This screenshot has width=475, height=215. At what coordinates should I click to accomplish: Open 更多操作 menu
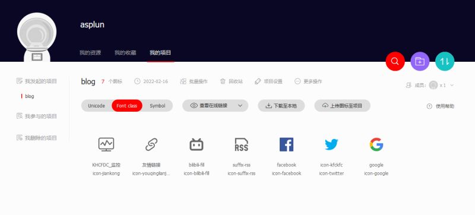pyautogui.click(x=308, y=81)
